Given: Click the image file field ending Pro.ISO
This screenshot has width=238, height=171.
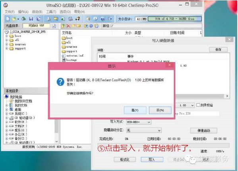Looking at the screenshot, I should pos(197,114).
